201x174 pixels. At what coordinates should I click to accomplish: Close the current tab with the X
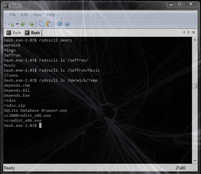tap(194, 32)
